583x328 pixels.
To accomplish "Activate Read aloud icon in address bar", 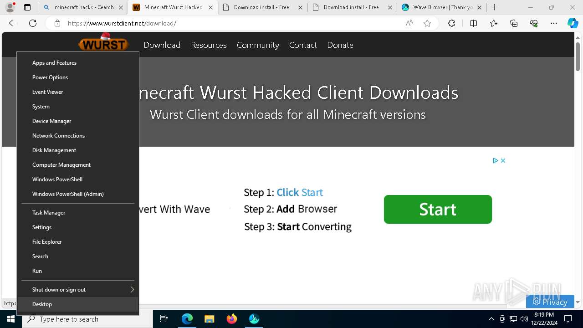I will (x=409, y=23).
